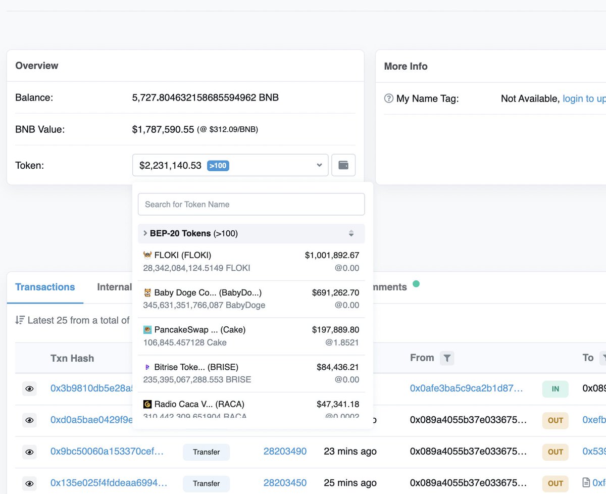The height and width of the screenshot is (494, 606).
Task: Open transaction hash 0x135e025f4fddeaa6994
Action: point(109,483)
